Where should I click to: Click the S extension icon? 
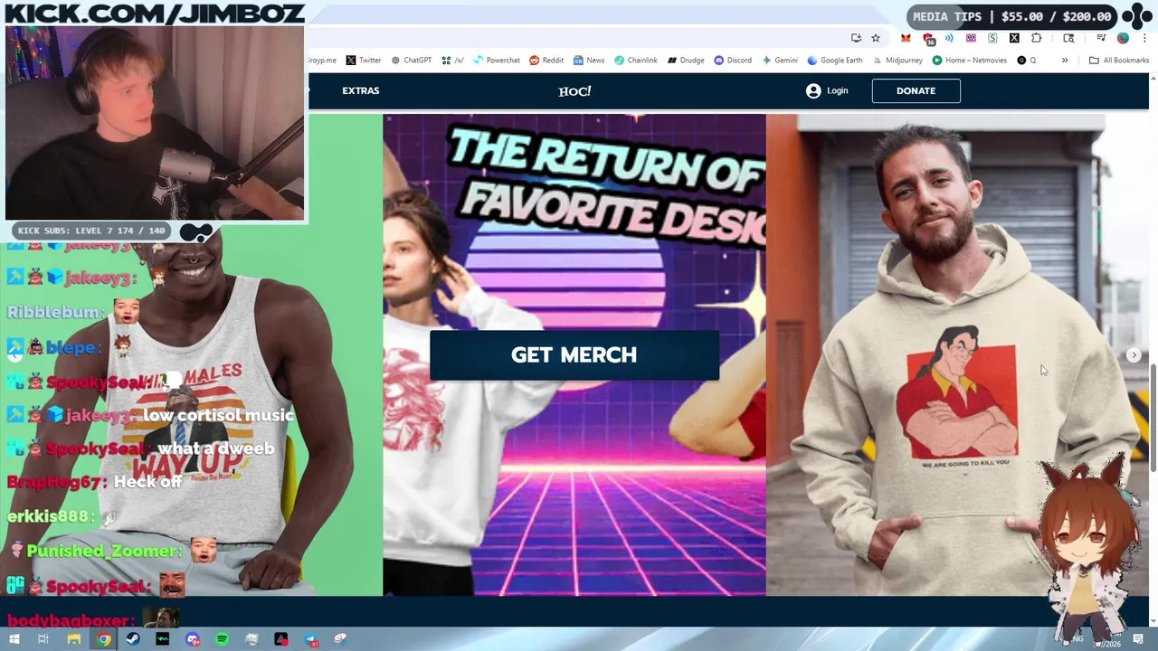tap(992, 38)
